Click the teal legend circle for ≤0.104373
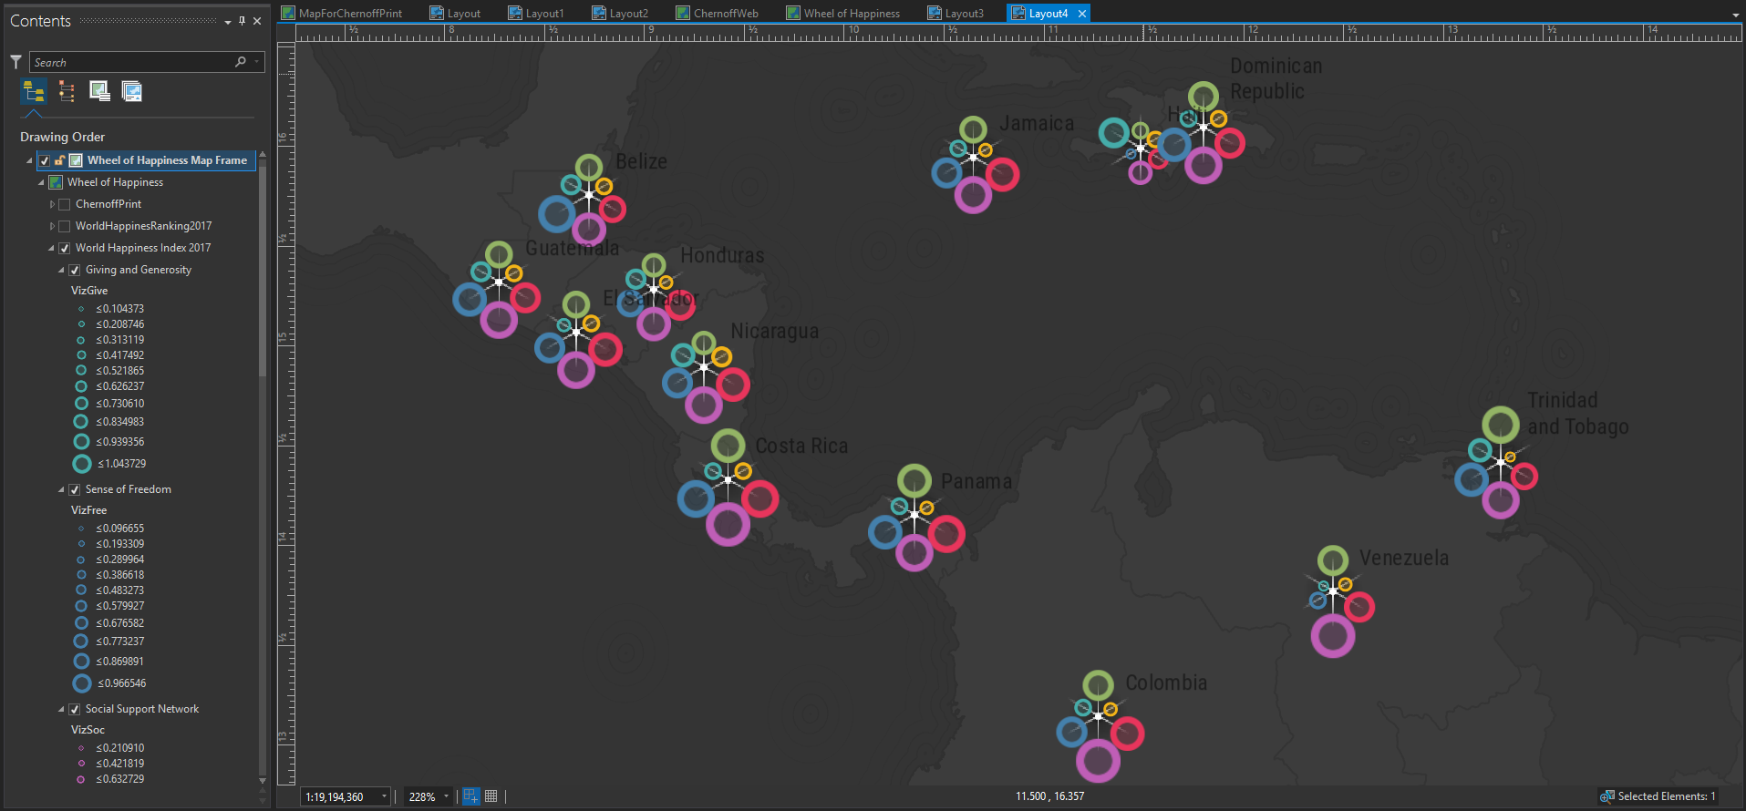 (x=81, y=309)
